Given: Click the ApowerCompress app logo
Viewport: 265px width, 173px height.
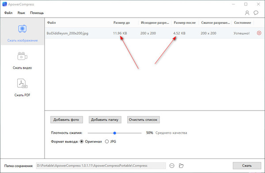Looking at the screenshot, I should click(4, 4).
